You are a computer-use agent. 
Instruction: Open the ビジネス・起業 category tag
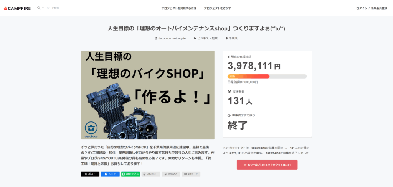(206, 39)
